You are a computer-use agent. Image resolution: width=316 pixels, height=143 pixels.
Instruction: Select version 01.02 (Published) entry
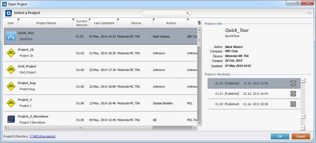[254, 83]
